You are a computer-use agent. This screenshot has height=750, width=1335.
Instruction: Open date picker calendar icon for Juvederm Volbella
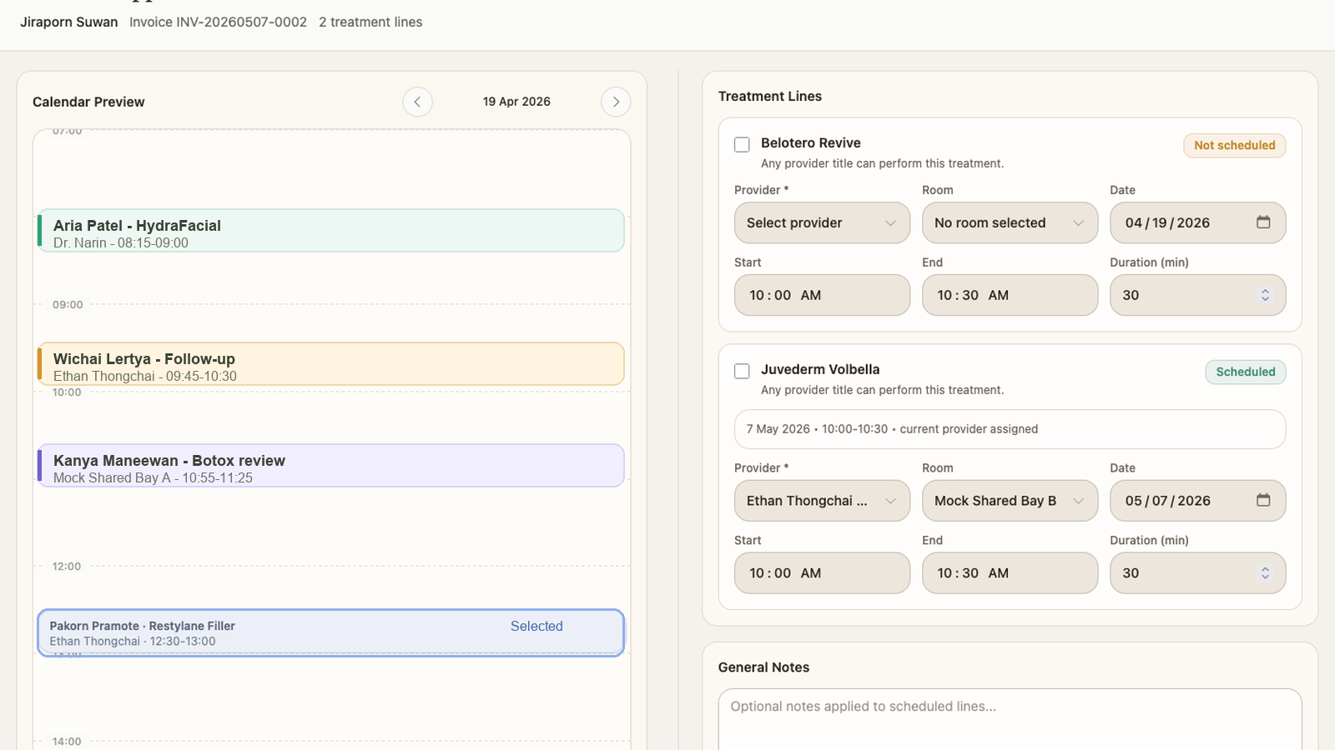tap(1263, 500)
